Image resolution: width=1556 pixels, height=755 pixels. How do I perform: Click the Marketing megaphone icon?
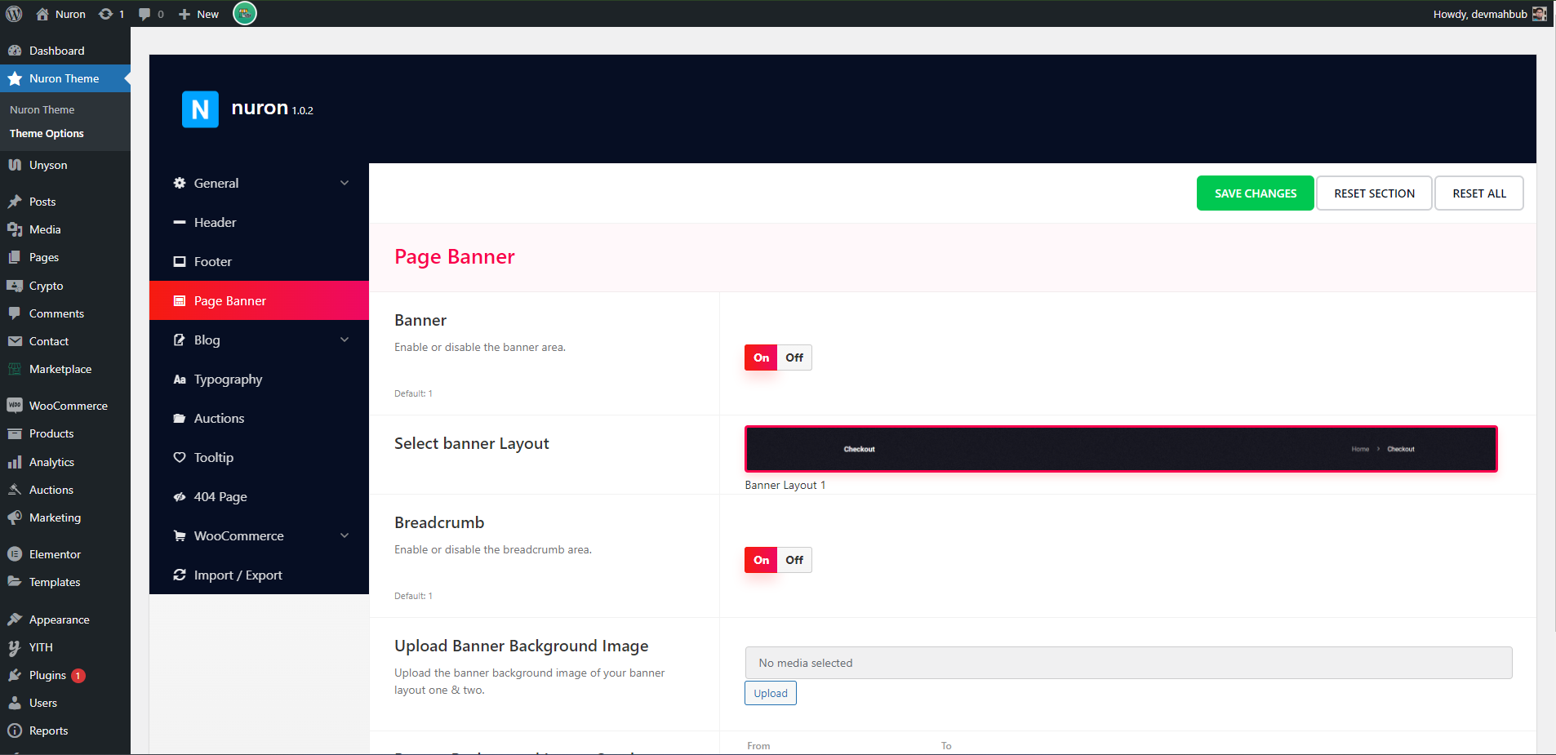point(15,517)
